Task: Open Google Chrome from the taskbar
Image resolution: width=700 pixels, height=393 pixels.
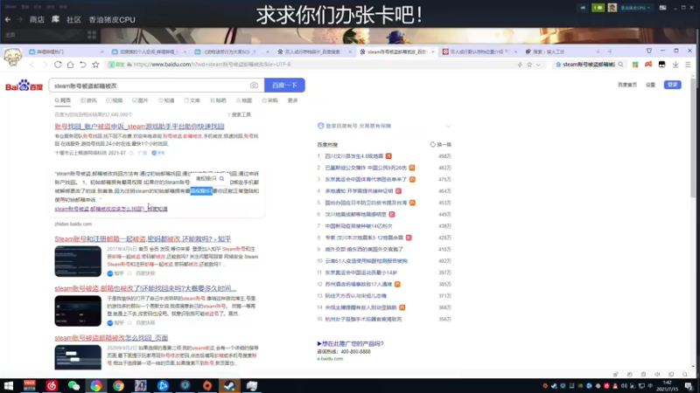Action: [x=118, y=385]
